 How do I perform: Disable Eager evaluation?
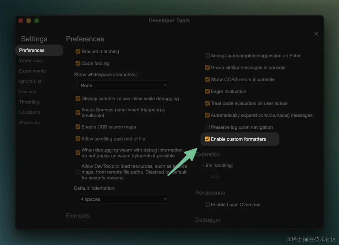207,91
